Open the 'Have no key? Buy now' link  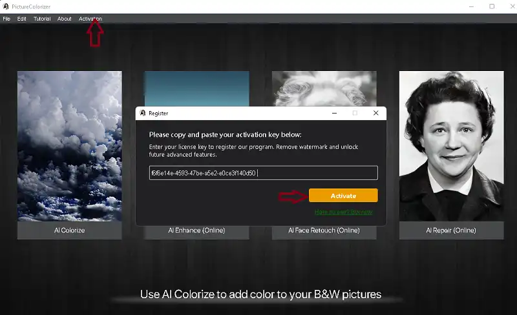(343, 212)
